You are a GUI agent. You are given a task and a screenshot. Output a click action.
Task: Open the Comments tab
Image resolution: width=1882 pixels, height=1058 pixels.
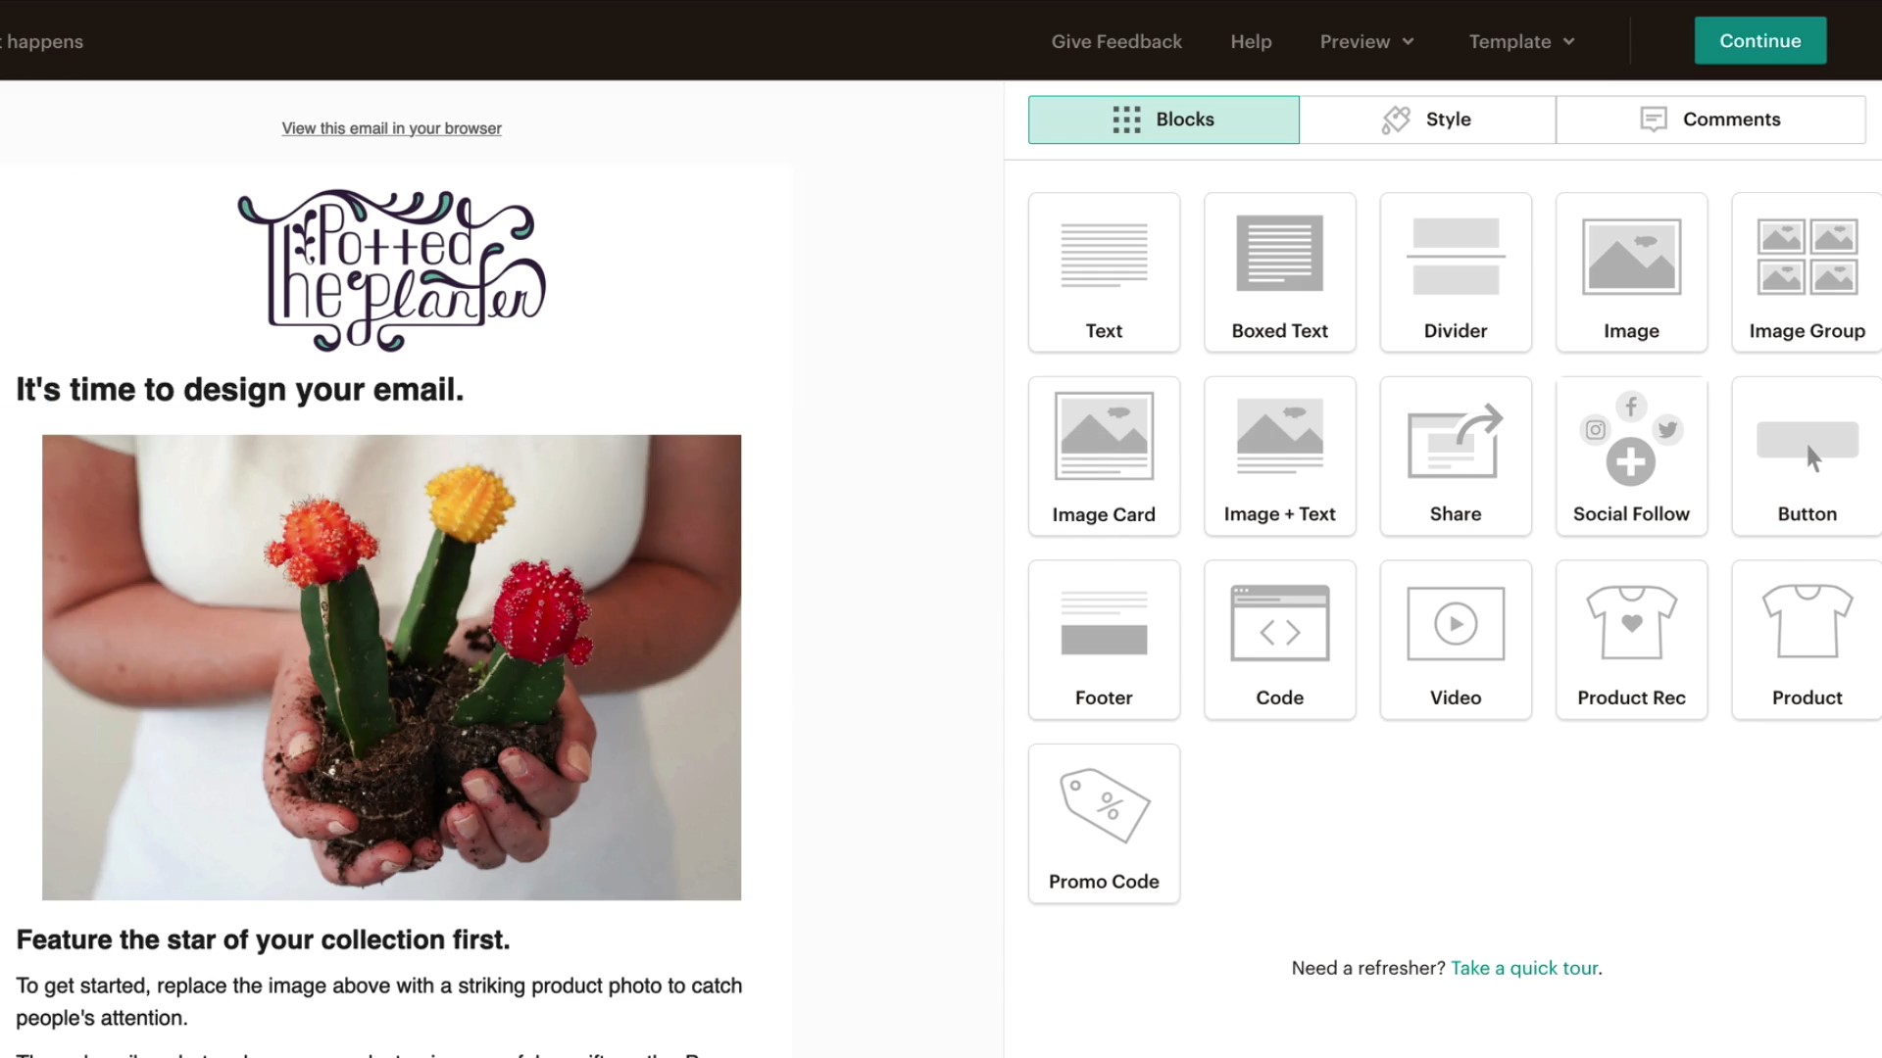pos(1710,119)
